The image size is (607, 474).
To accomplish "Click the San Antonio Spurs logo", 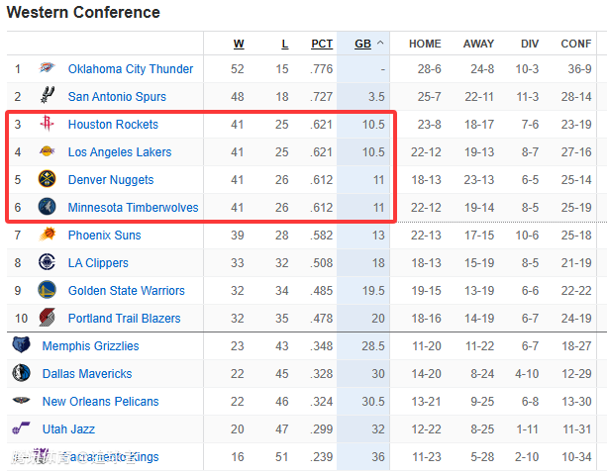I will click(47, 97).
